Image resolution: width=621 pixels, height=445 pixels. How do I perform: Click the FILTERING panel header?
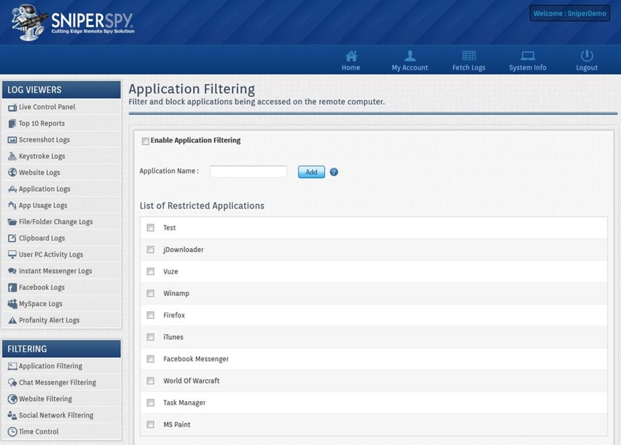click(x=61, y=349)
